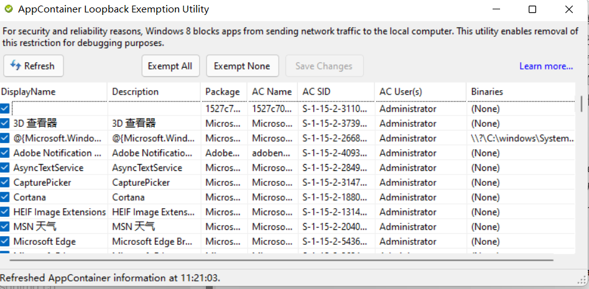Click the horizontal scrollbar below the list

(280, 260)
